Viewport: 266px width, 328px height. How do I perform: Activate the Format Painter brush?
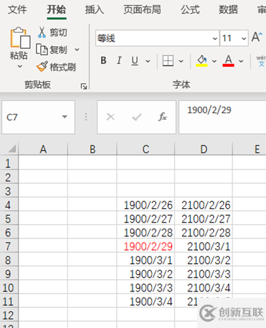coord(42,67)
